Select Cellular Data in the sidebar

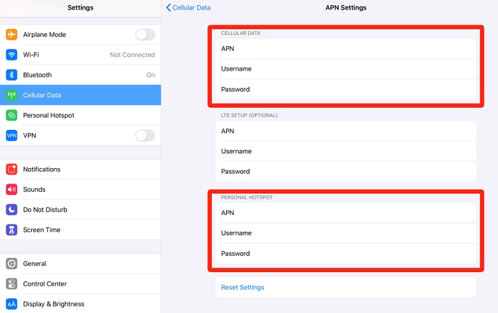[x=81, y=95]
